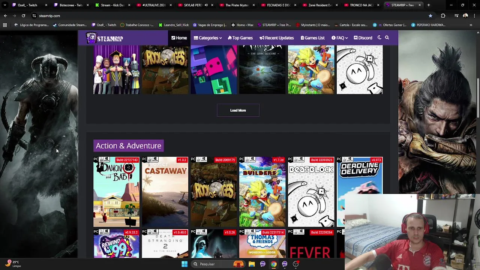Image resolution: width=480 pixels, height=270 pixels.
Task: Open the Action & Adventure section heading
Action: [x=128, y=146]
